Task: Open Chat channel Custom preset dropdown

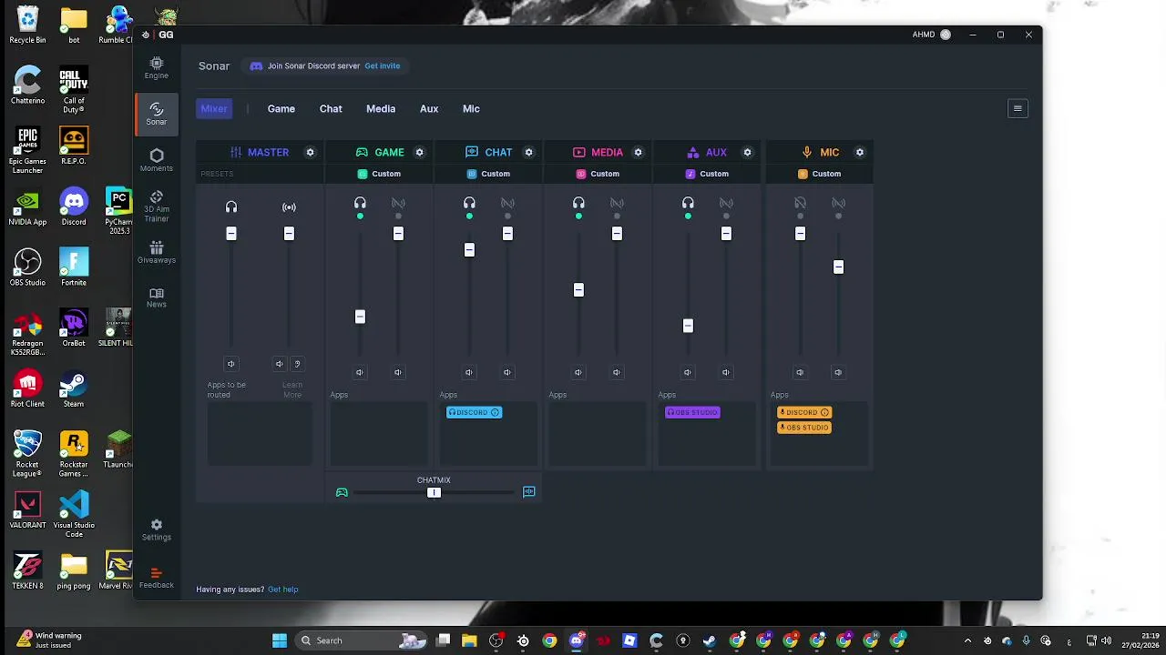Action: [x=488, y=174]
